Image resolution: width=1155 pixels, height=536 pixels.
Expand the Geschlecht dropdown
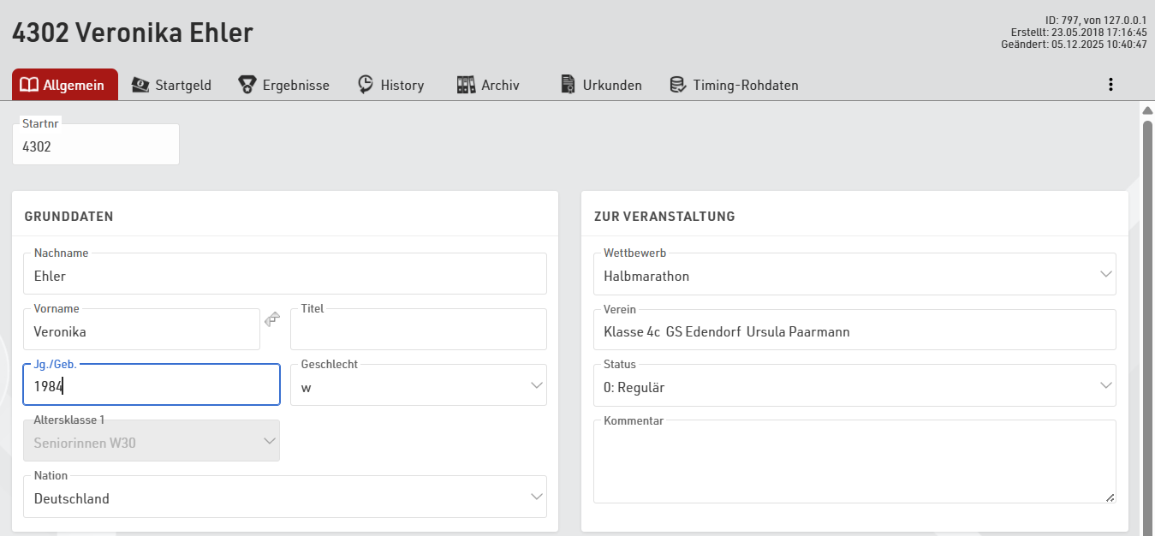coord(537,386)
